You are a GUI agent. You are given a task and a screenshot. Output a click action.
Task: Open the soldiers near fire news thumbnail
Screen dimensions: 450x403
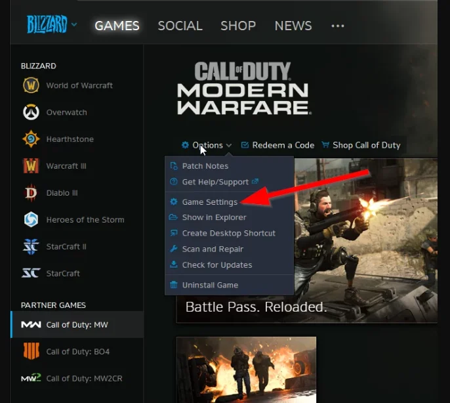click(246, 370)
